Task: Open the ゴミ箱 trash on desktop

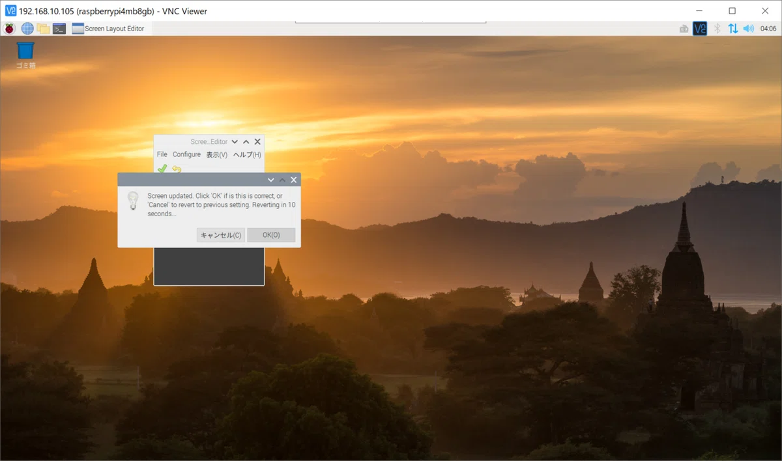Action: [x=25, y=55]
